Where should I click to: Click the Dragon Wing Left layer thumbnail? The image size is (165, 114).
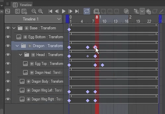22,90
